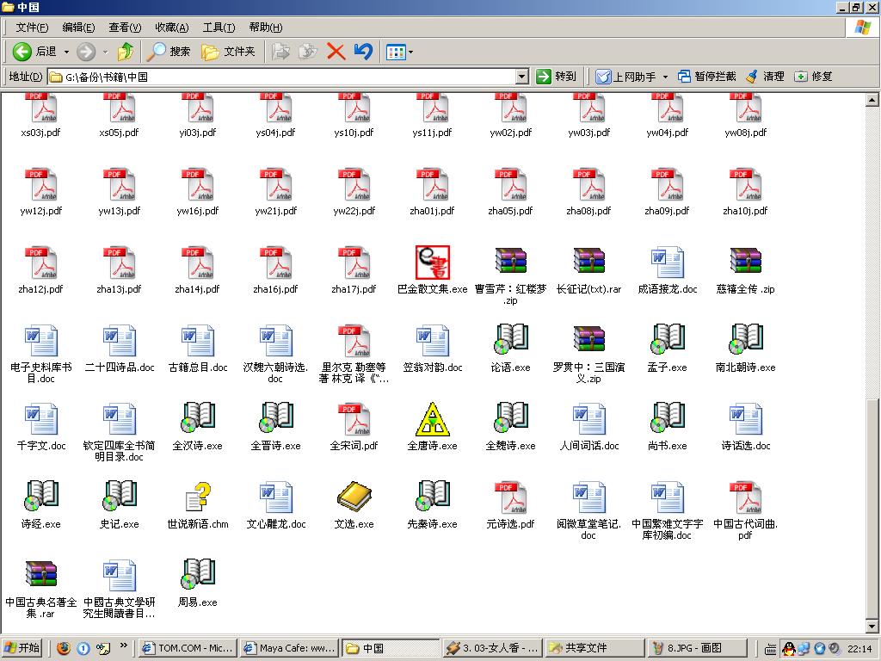This screenshot has height=661, width=881.
Task: Click the 转到 Go button
Action: (x=557, y=77)
